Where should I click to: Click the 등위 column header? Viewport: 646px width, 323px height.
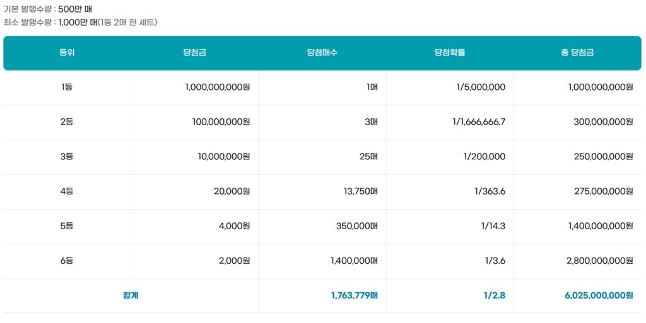[67, 53]
